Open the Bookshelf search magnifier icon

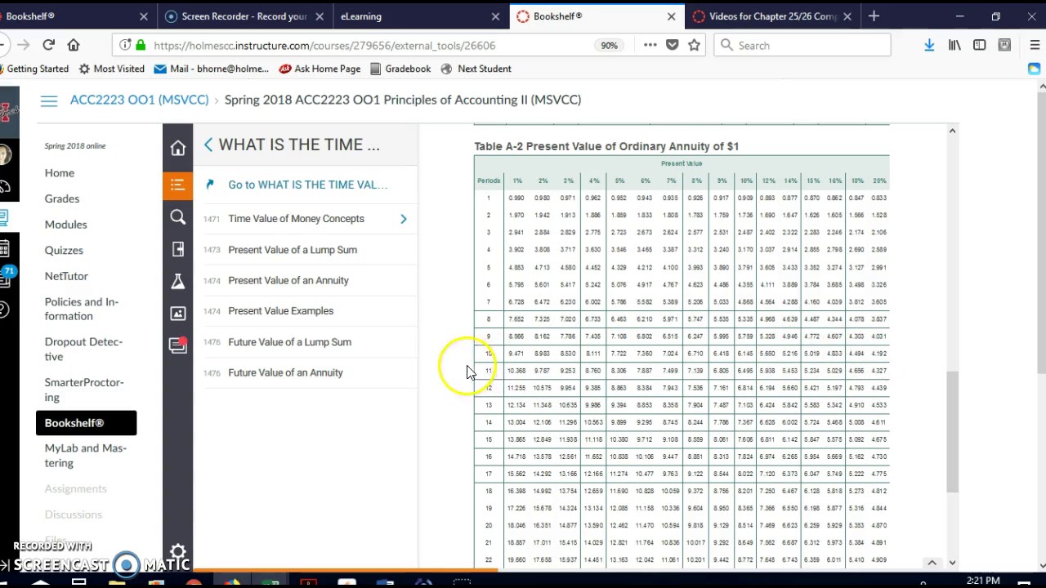(177, 216)
